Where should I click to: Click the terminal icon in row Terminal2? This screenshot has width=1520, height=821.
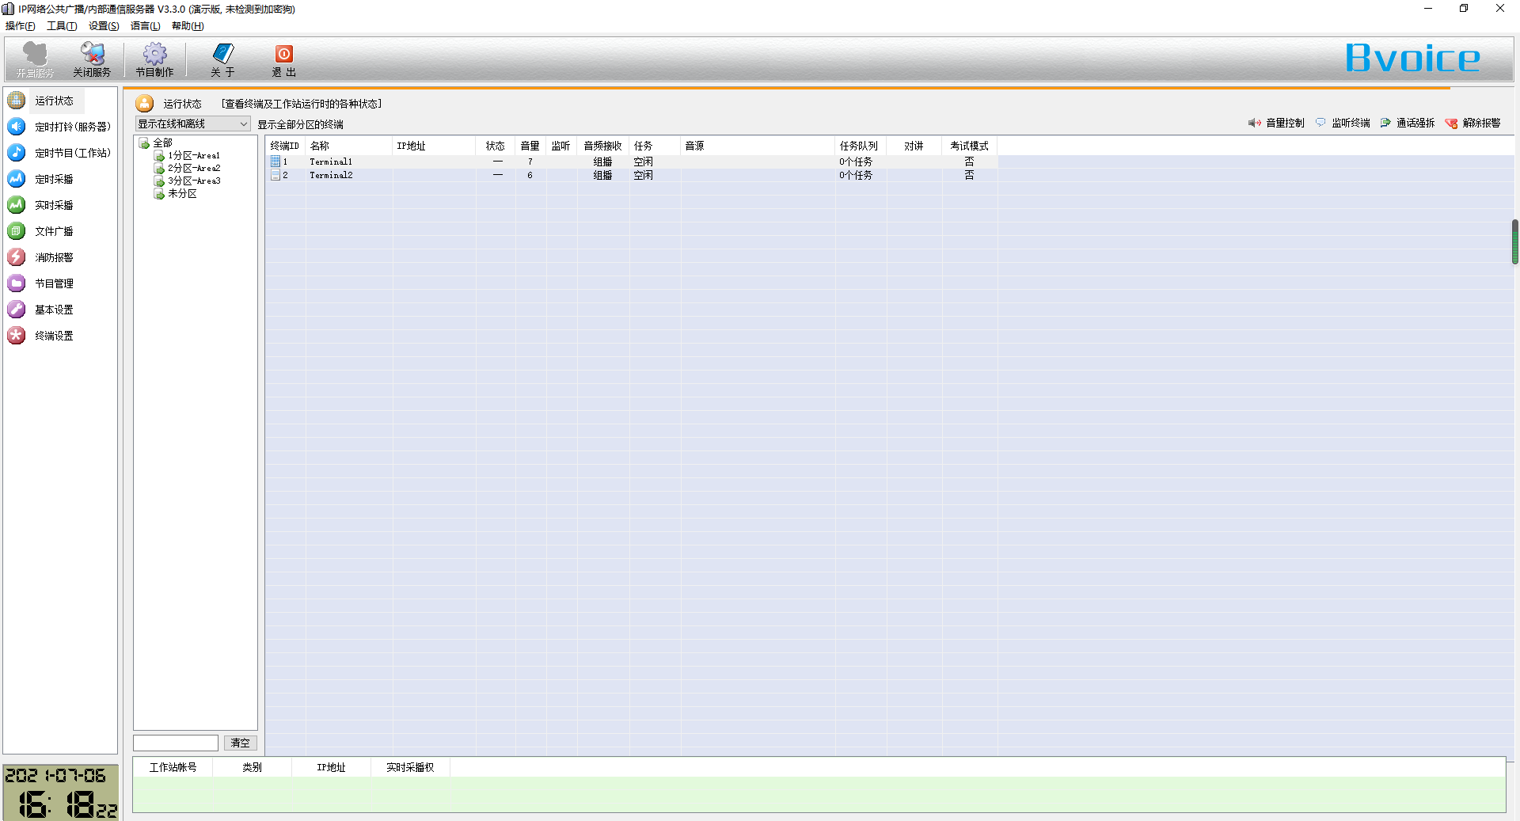(x=275, y=175)
